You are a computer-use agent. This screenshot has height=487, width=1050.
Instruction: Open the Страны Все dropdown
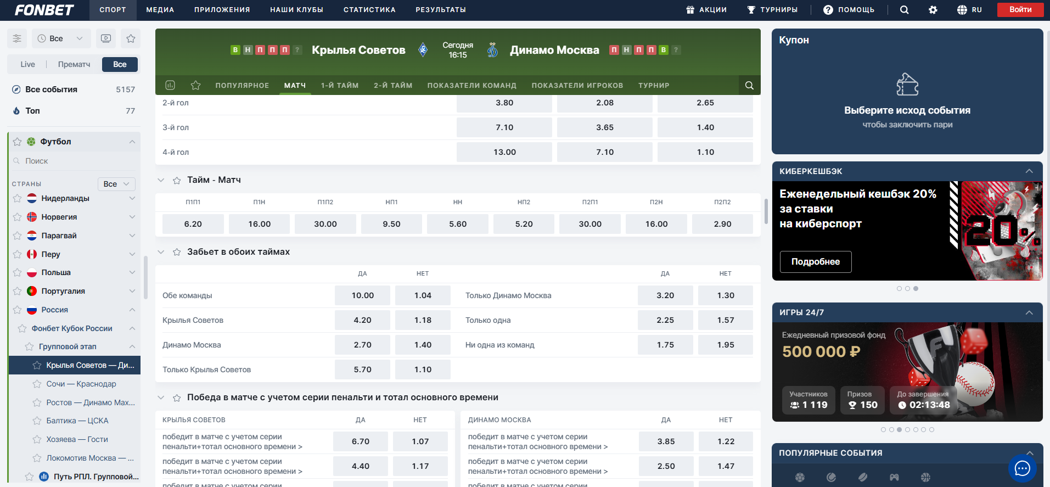click(116, 184)
